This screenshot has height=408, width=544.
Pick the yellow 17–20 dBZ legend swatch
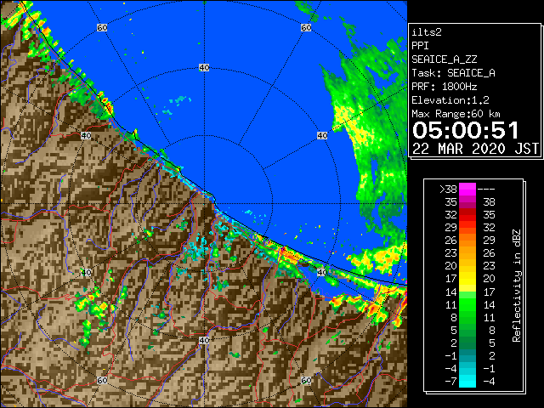point(467,279)
